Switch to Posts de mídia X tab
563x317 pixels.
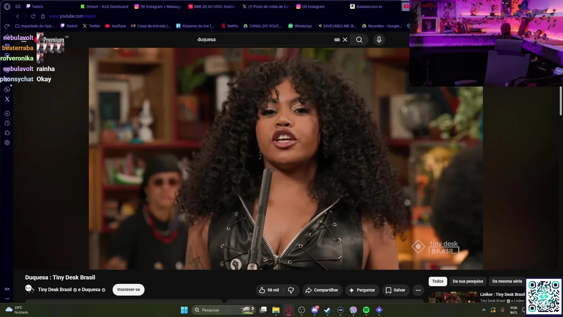[x=266, y=7]
